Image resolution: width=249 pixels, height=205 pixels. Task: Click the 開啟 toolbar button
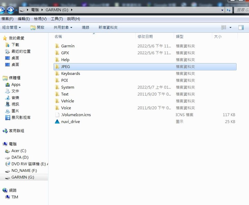click(x=37, y=27)
